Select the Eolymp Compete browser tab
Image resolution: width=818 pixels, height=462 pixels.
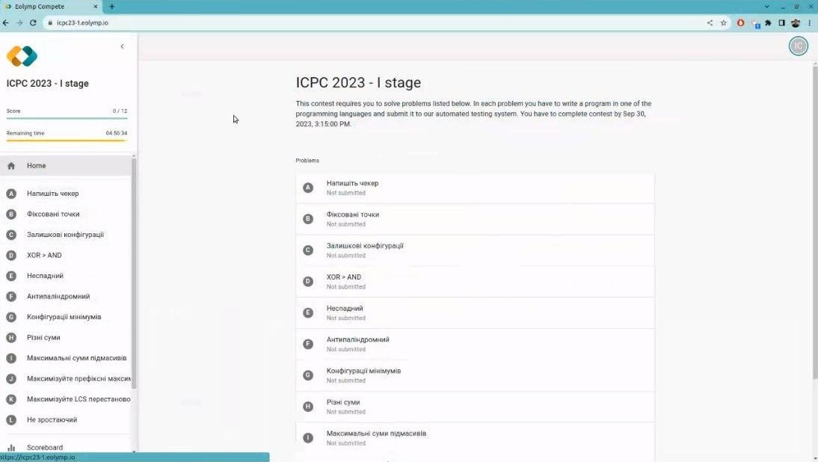[x=52, y=7]
